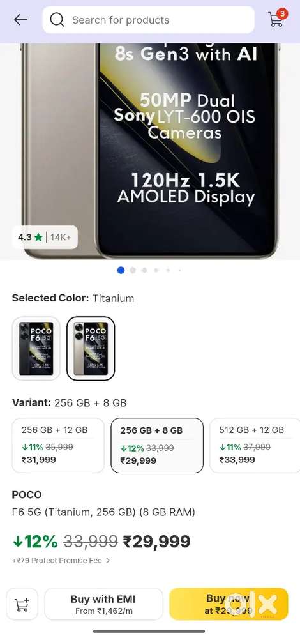Open the shopping cart with 3 items
Viewport: 300px width, 638px height.
pos(277,18)
